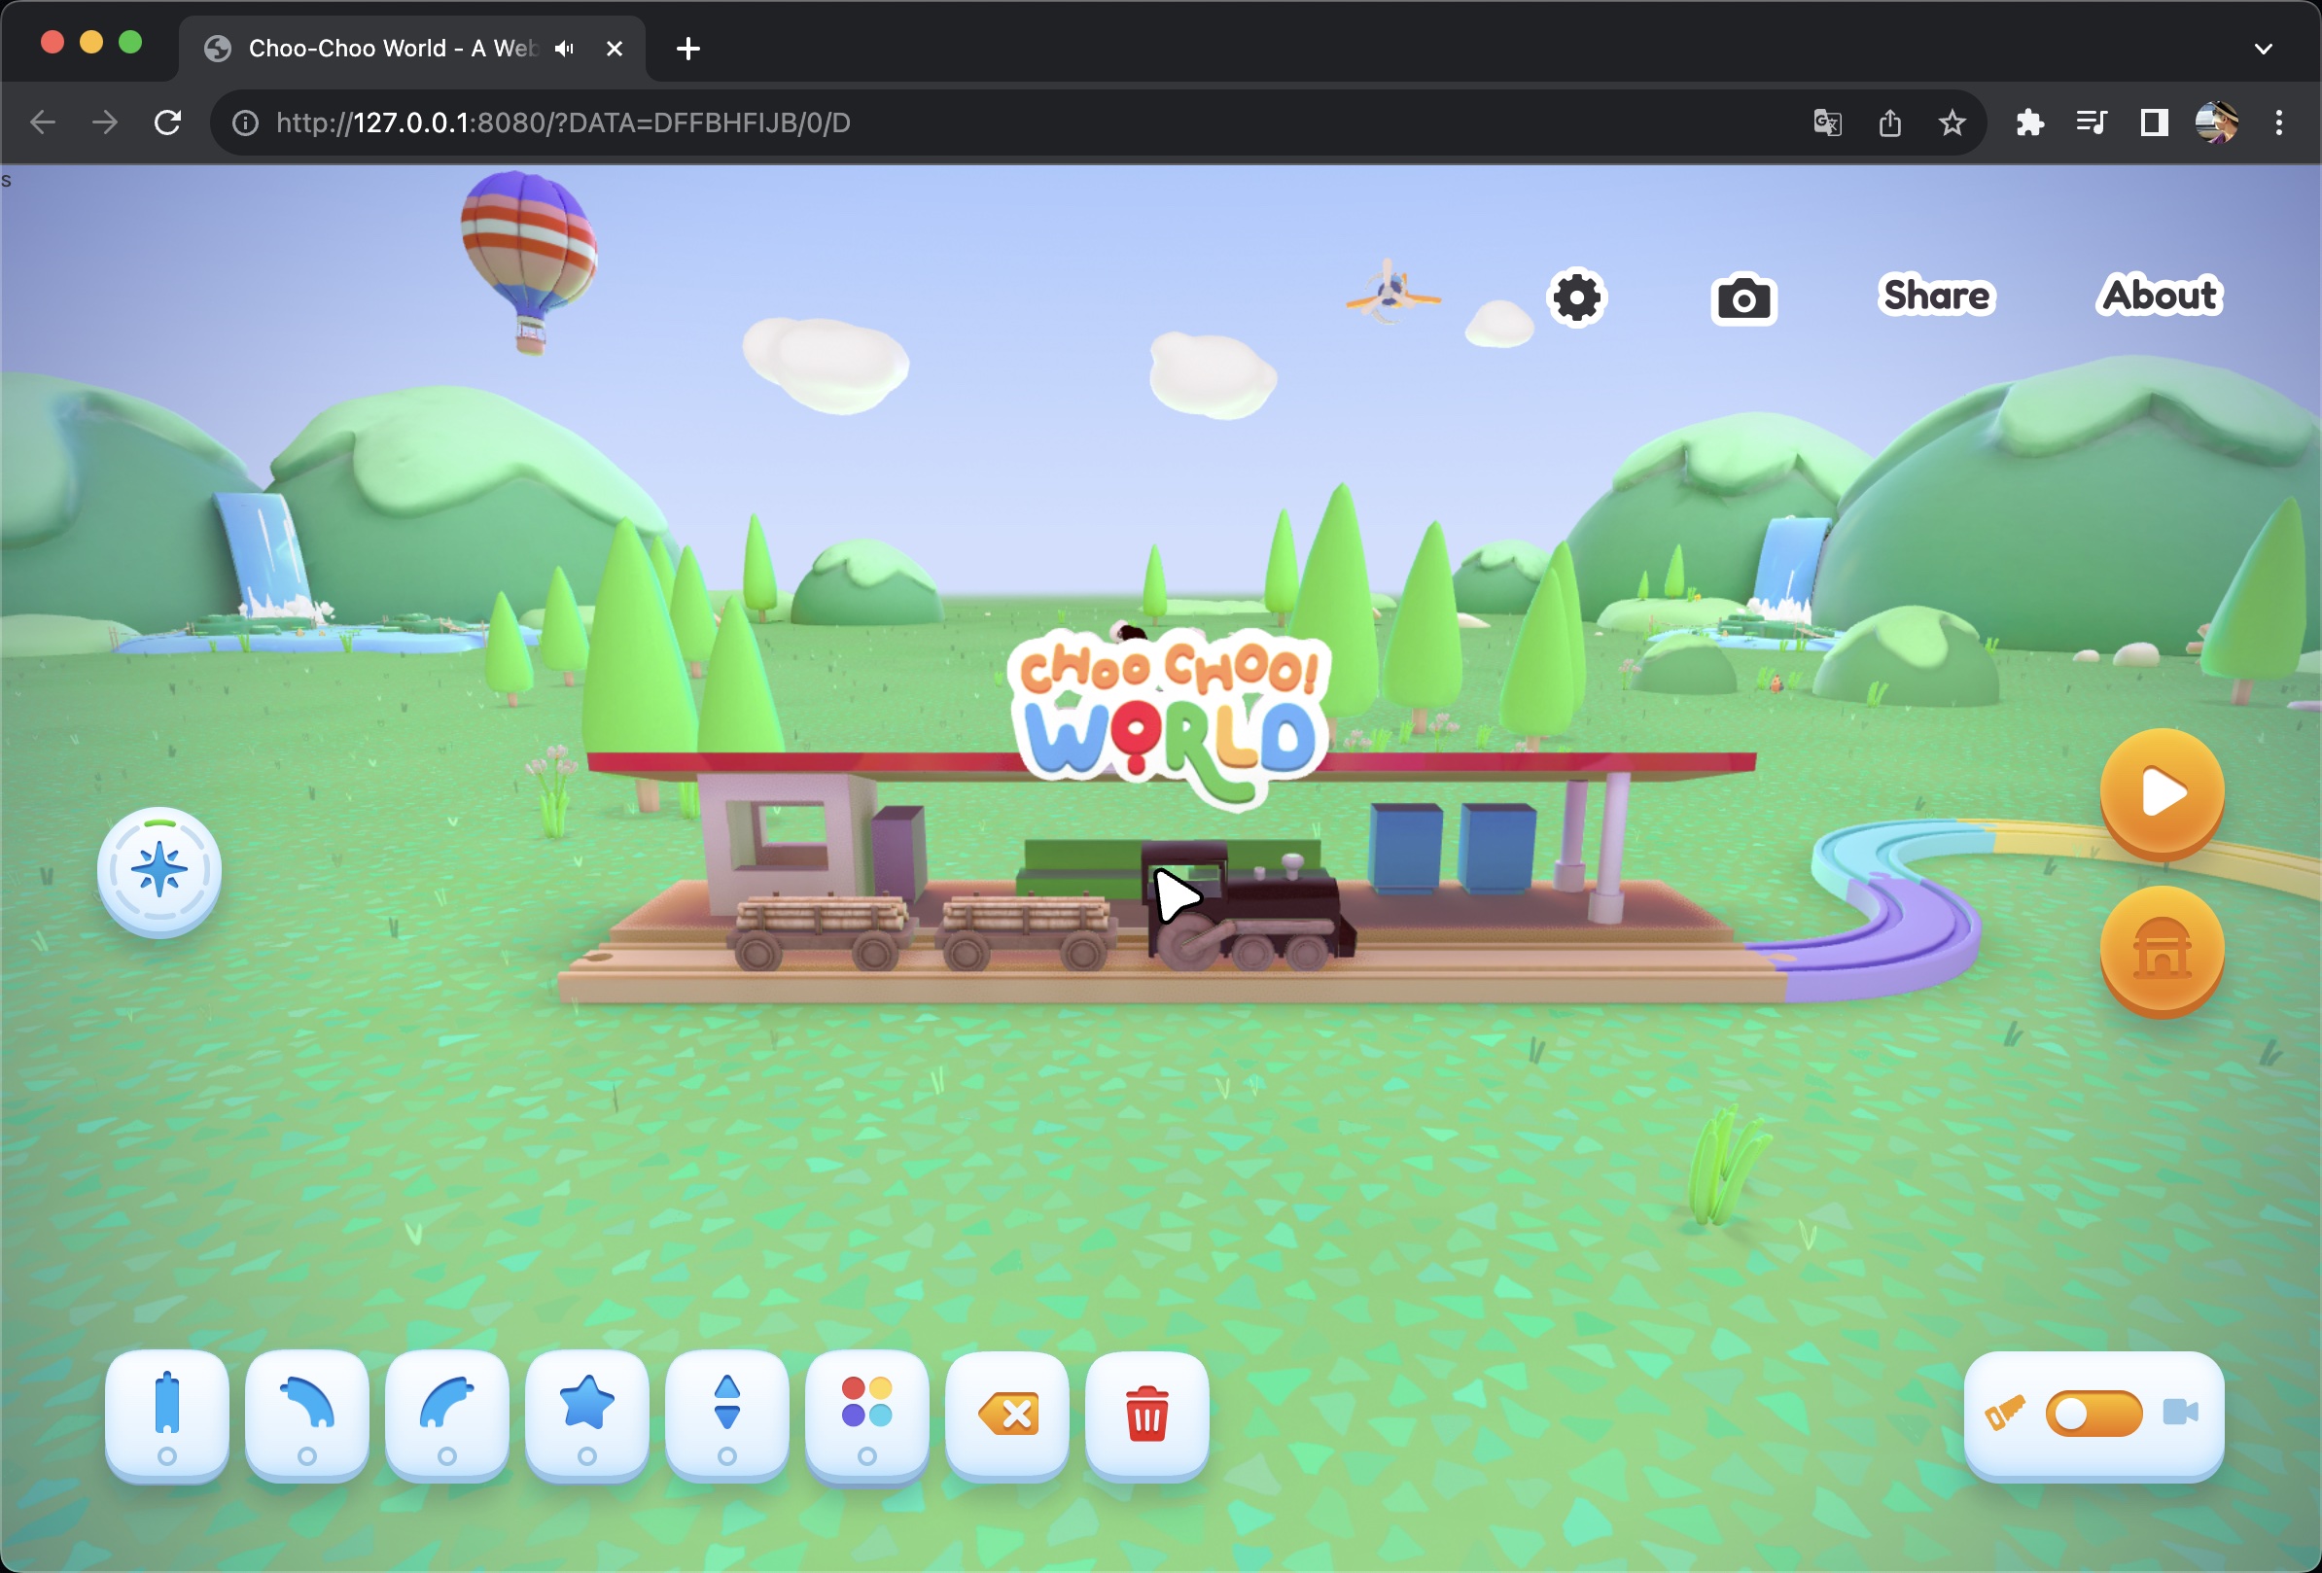Open a new browser tab
2322x1573 pixels.
point(687,48)
